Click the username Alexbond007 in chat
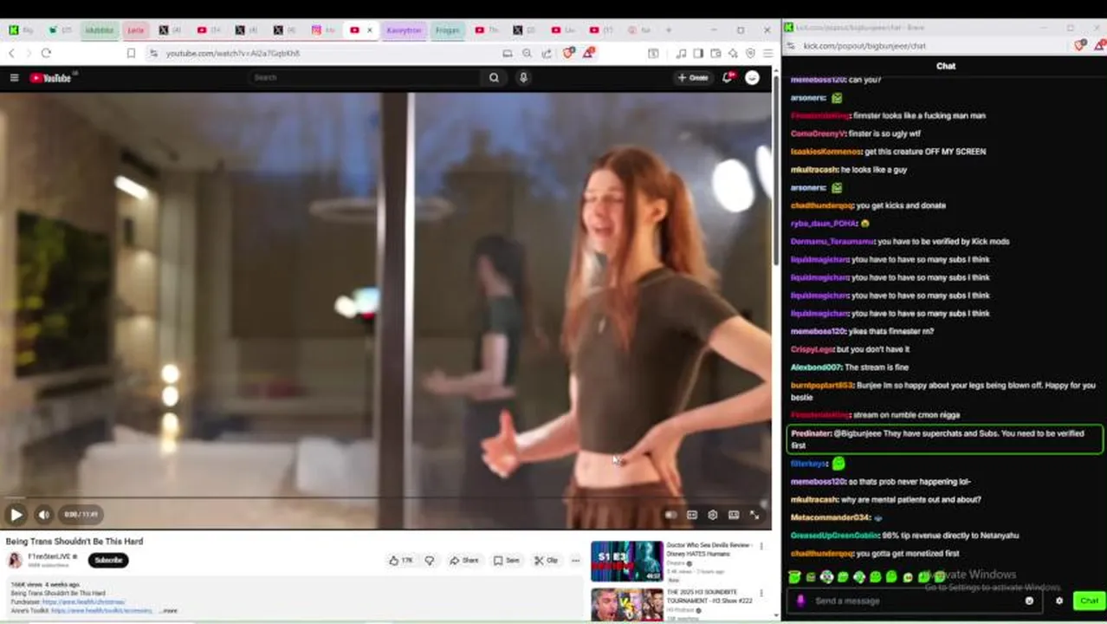 (x=817, y=367)
